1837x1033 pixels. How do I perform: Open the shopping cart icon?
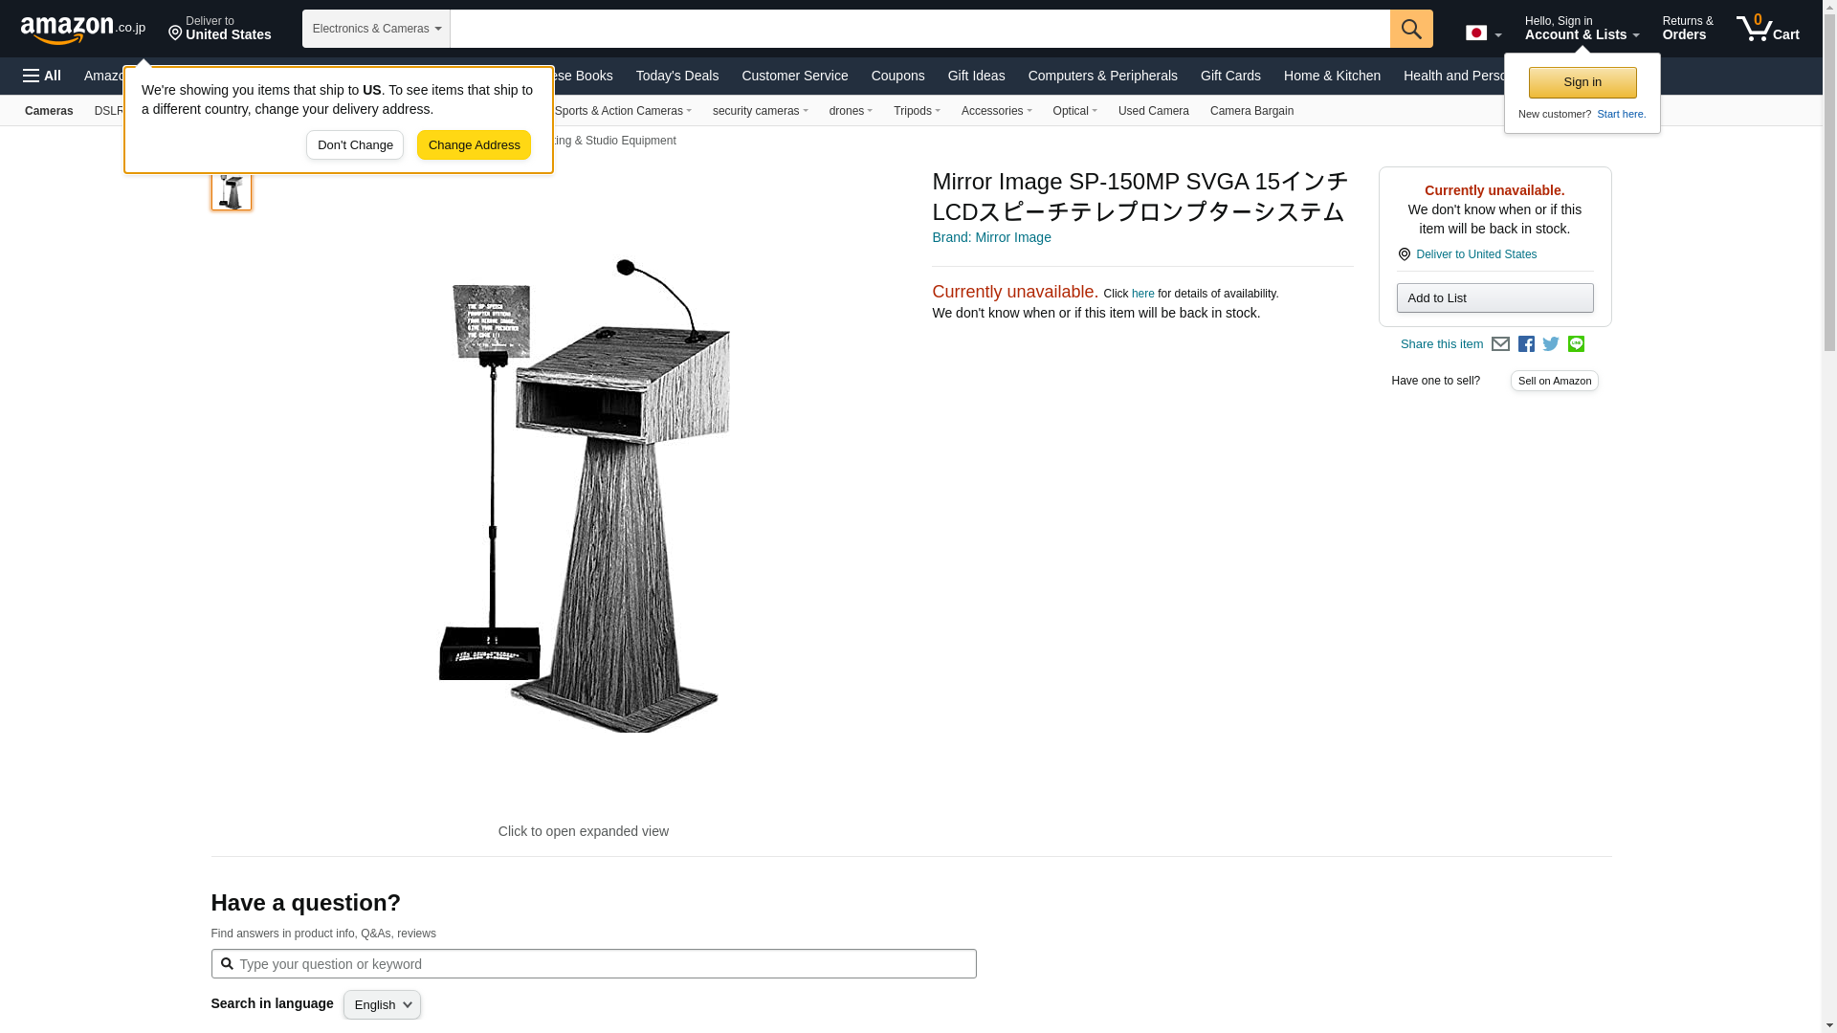pyautogui.click(x=1768, y=29)
